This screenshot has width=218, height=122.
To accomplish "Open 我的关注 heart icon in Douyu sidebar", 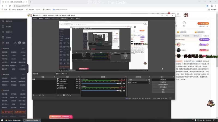I will tap(3, 21).
